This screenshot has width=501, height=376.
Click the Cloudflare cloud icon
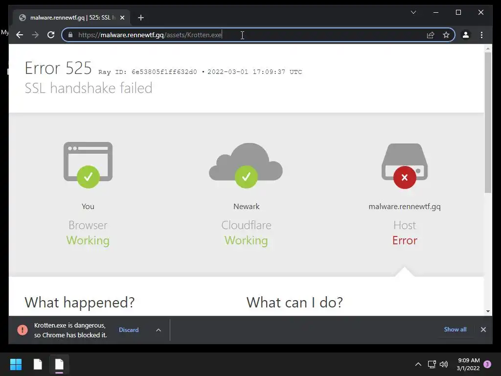pyautogui.click(x=246, y=165)
